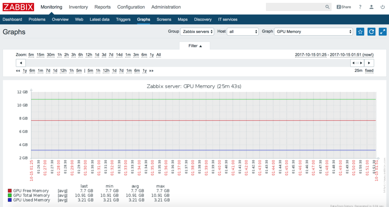Go to the IT services tab

[228, 19]
